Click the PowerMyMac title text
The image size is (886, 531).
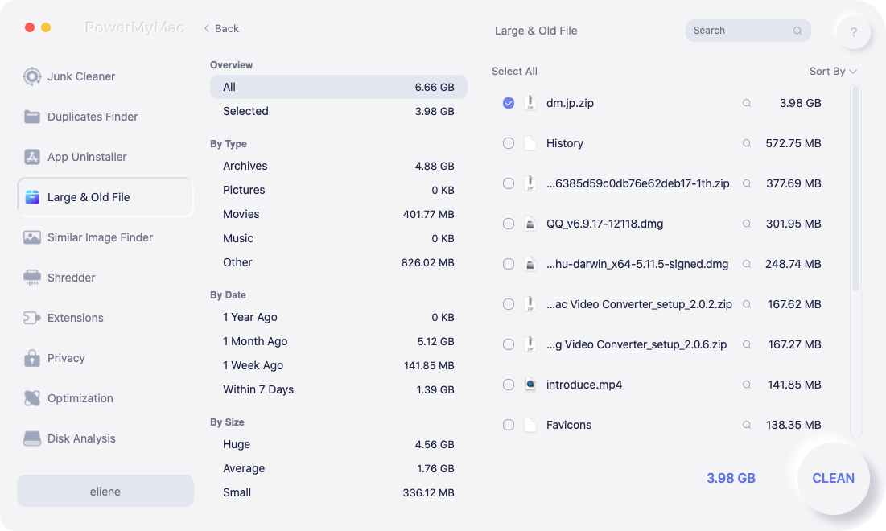[134, 27]
